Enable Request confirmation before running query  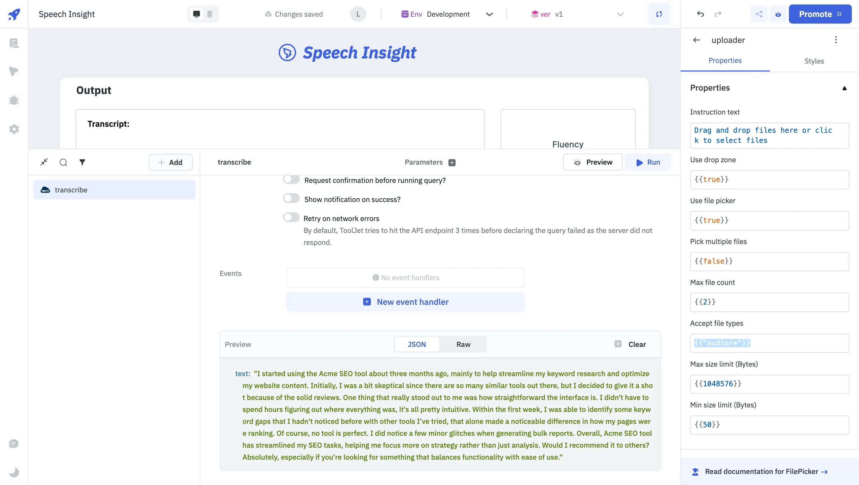pyautogui.click(x=291, y=179)
